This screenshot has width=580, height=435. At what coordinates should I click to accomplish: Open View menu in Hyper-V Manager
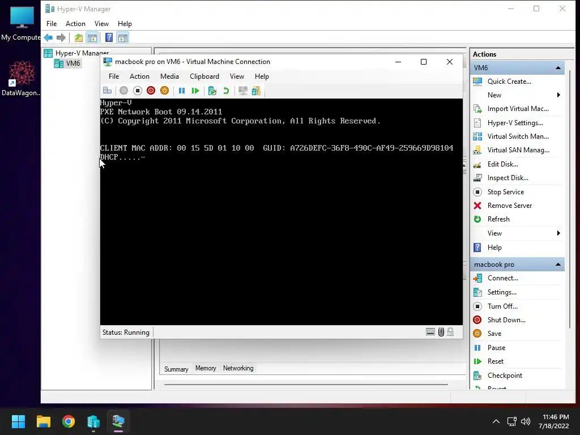[101, 24]
